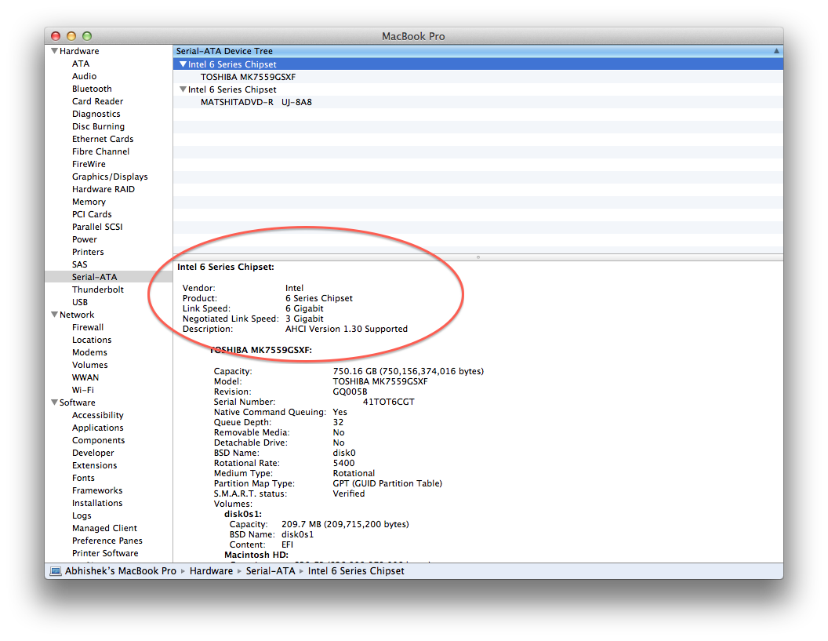Open Thunderbolt section

[98, 290]
